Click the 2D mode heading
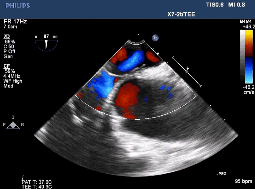255x189 pixels. [x=7, y=36]
